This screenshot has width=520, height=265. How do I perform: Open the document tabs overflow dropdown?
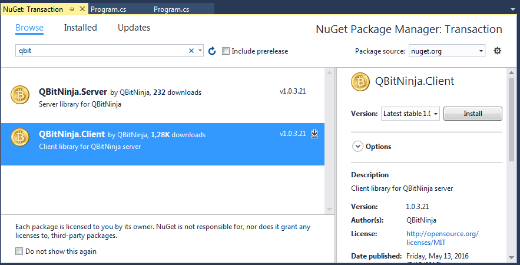513,9
